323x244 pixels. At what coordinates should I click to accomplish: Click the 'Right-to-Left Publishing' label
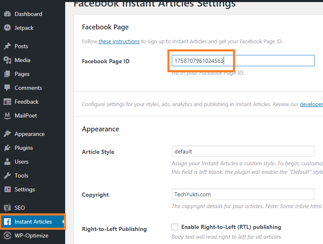(x=114, y=229)
